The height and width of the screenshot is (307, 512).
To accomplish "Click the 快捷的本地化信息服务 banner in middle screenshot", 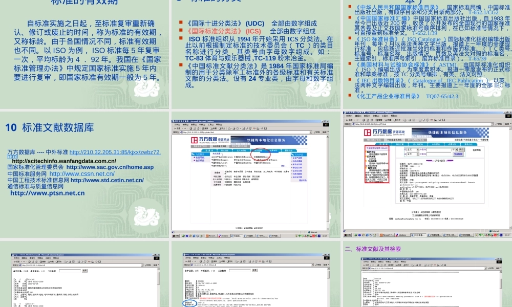I will (269, 140).
